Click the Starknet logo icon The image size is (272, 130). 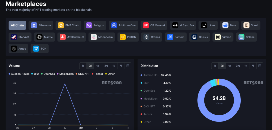coord(14,37)
